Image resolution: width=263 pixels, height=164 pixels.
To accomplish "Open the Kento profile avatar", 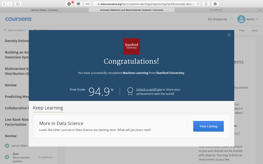I will click(241, 19).
